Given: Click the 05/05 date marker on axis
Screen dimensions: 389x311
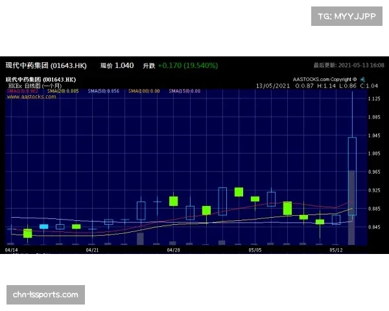Looking at the screenshot, I should (255, 249).
